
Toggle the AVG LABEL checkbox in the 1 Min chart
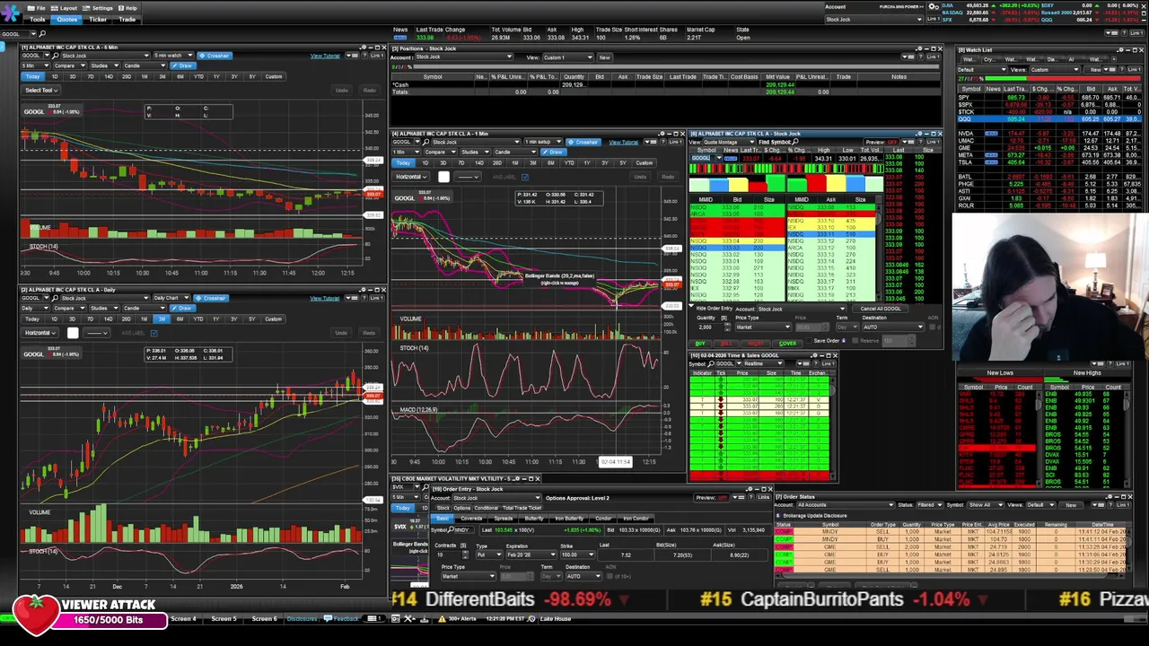[525, 177]
